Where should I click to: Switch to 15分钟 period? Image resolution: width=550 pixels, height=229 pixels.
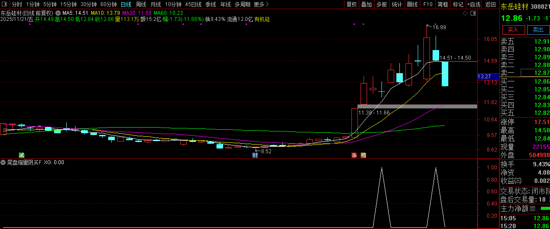(x=68, y=4)
